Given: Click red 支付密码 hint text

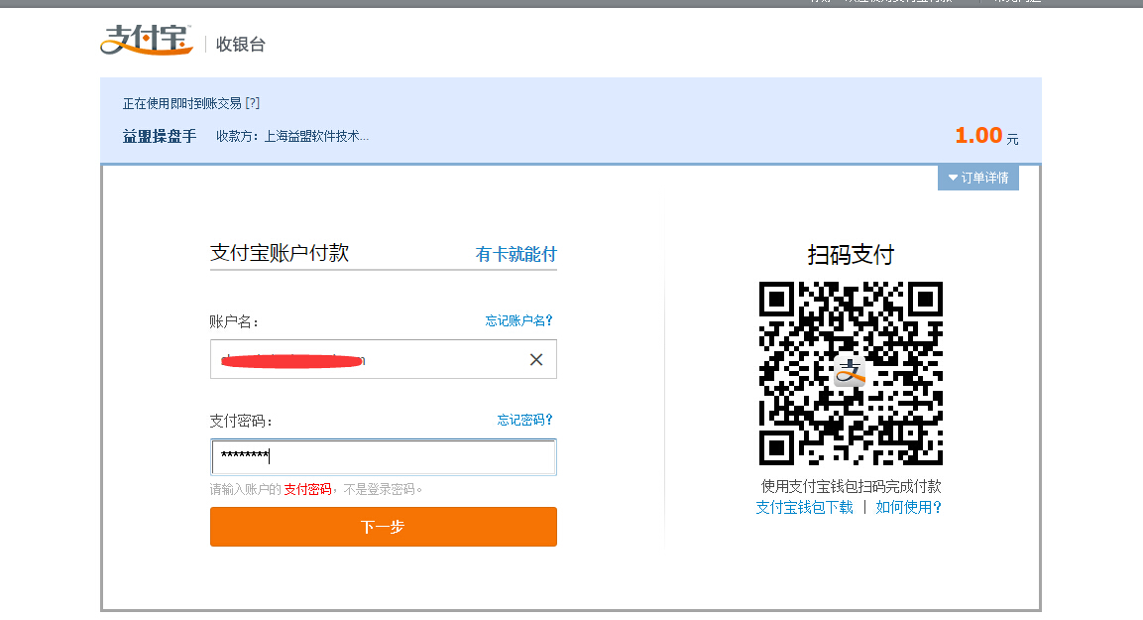Looking at the screenshot, I should pos(307,489).
